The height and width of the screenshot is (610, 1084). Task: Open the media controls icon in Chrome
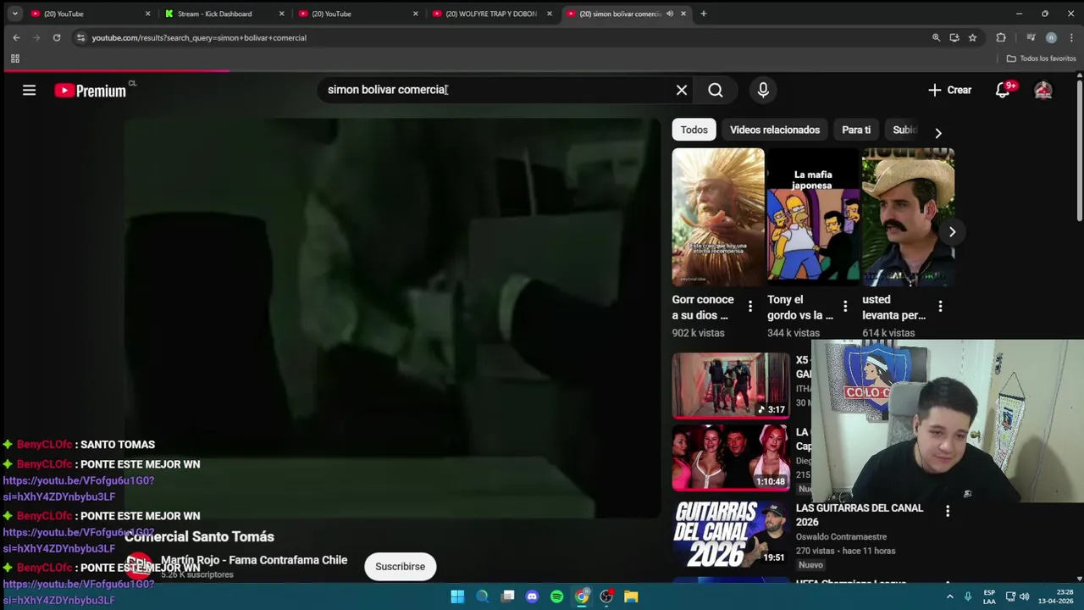click(1031, 37)
